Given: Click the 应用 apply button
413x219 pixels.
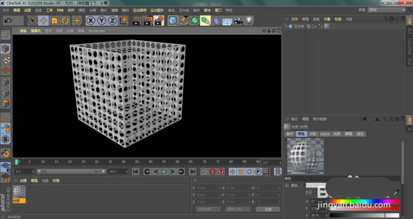Looking at the screenshot, I should pyautogui.click(x=268, y=209).
